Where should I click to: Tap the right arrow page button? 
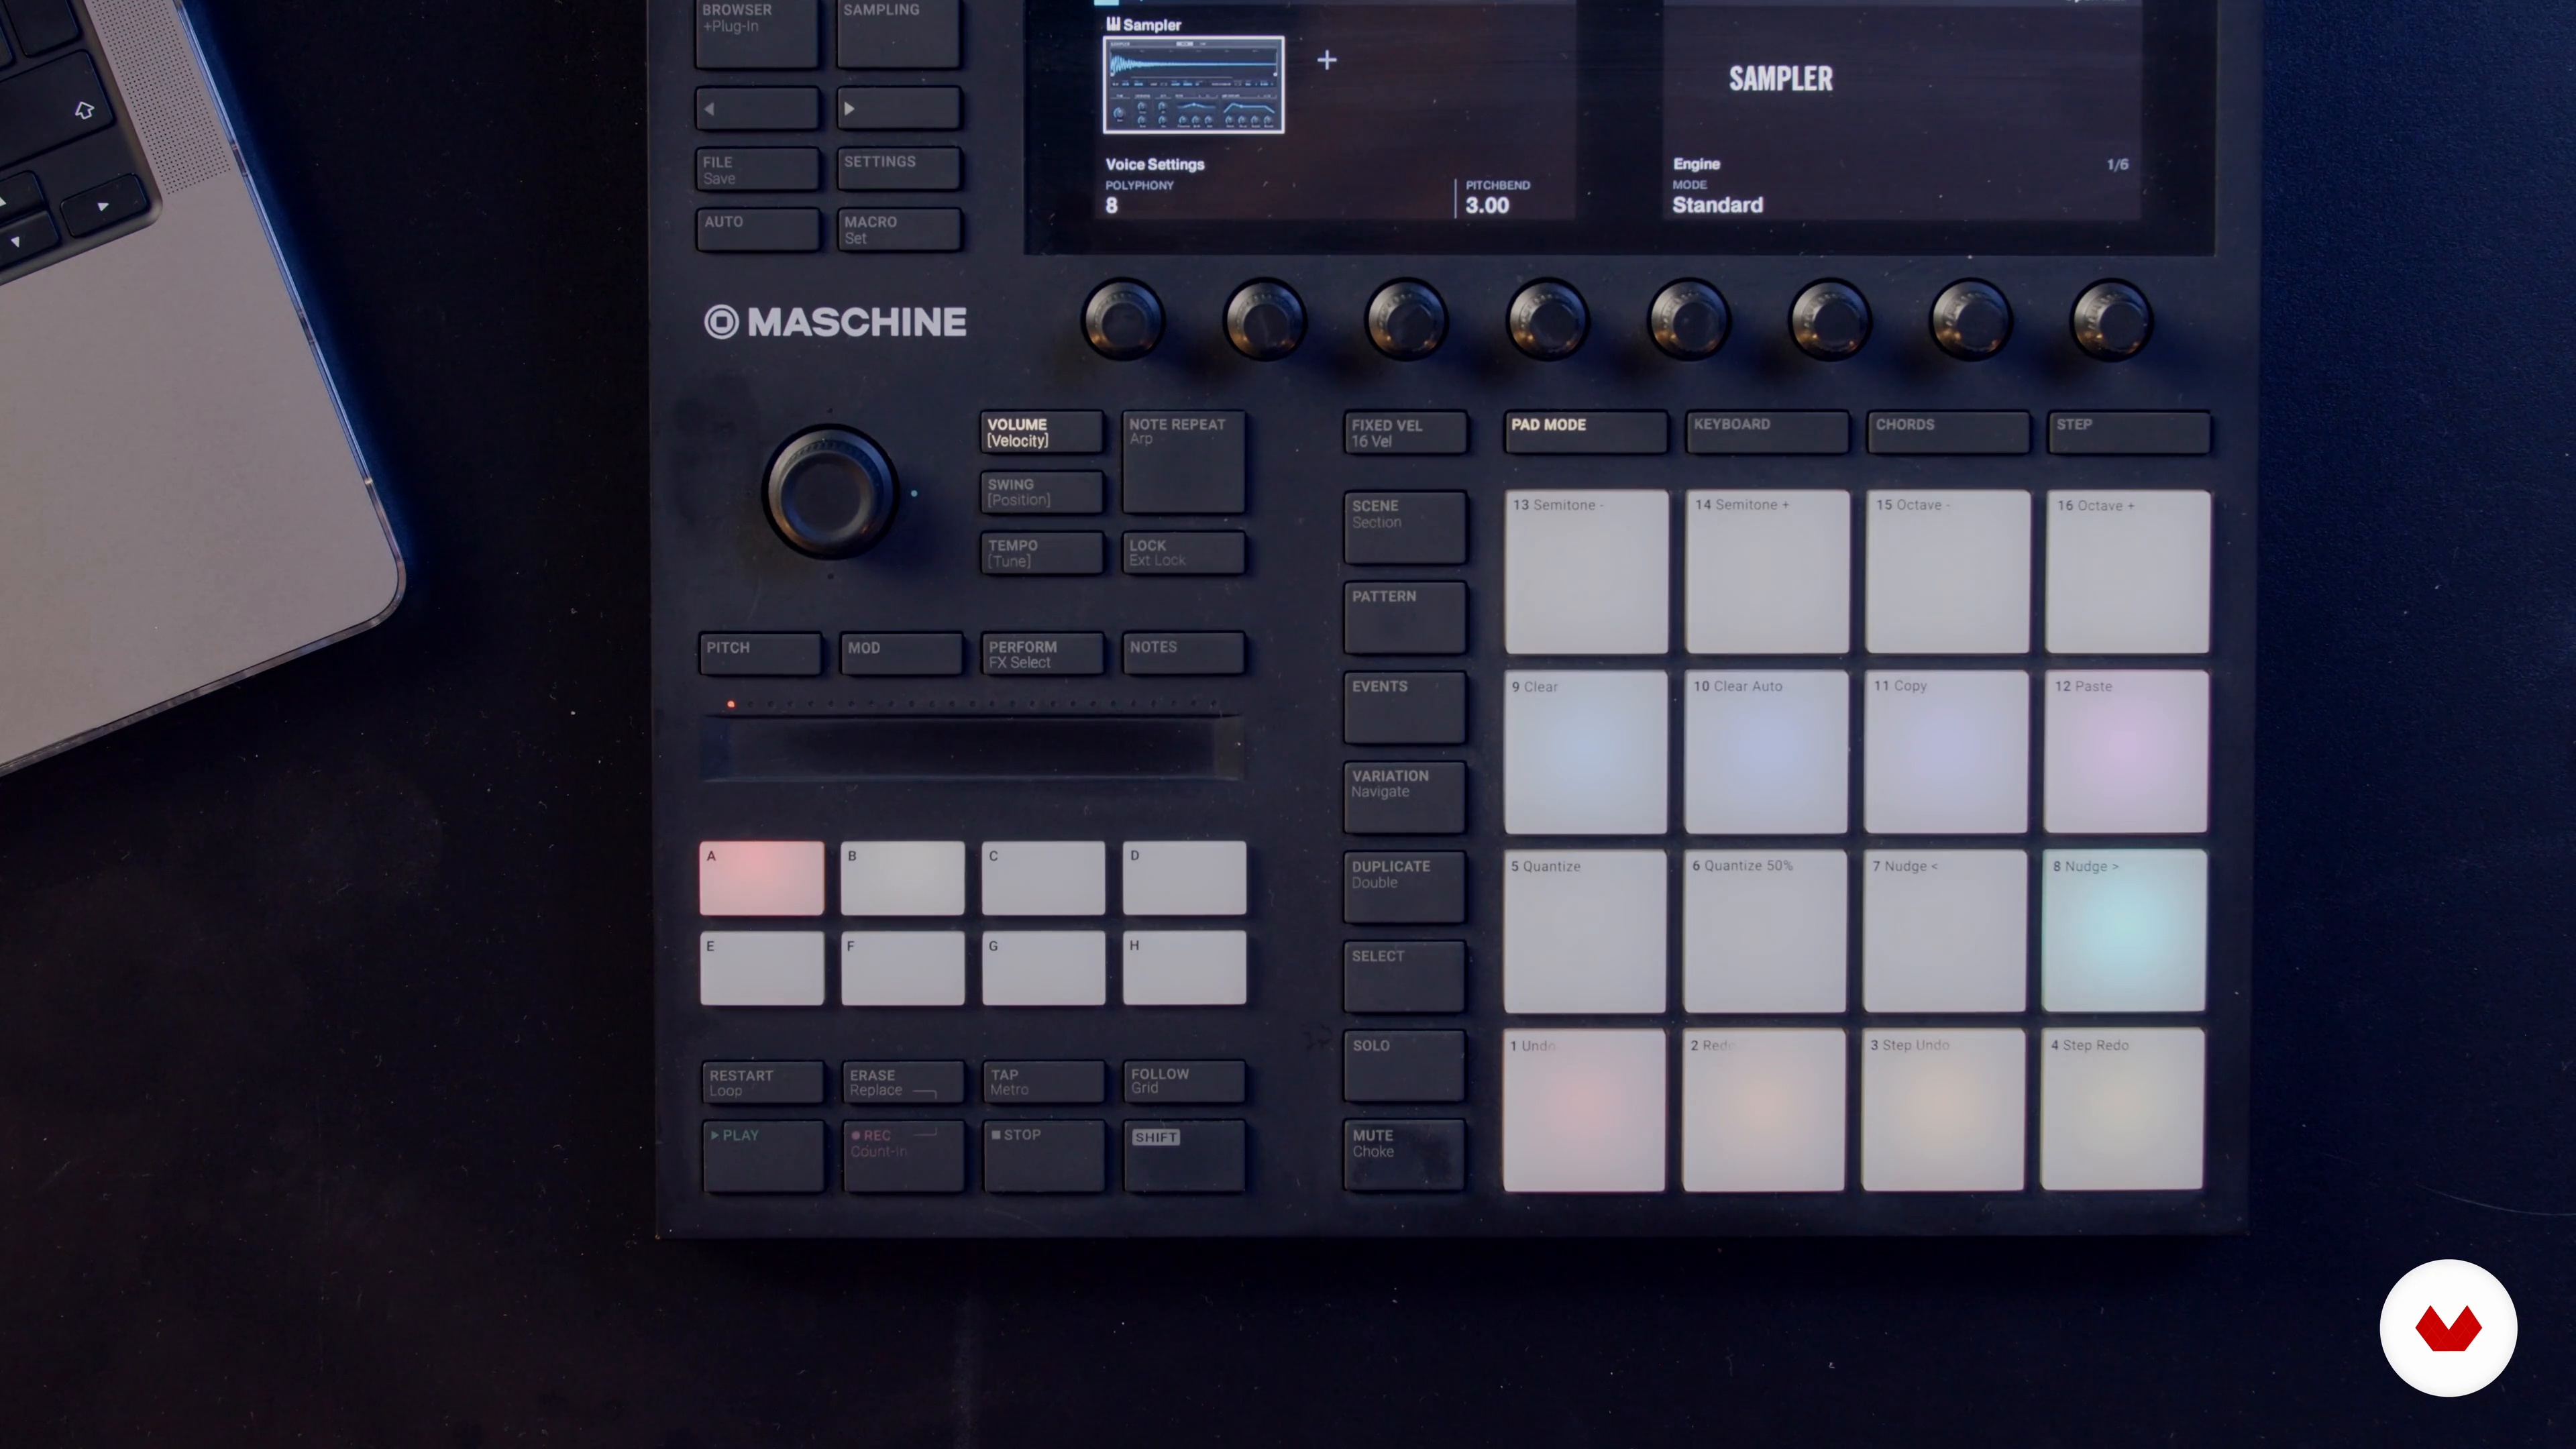point(899,108)
